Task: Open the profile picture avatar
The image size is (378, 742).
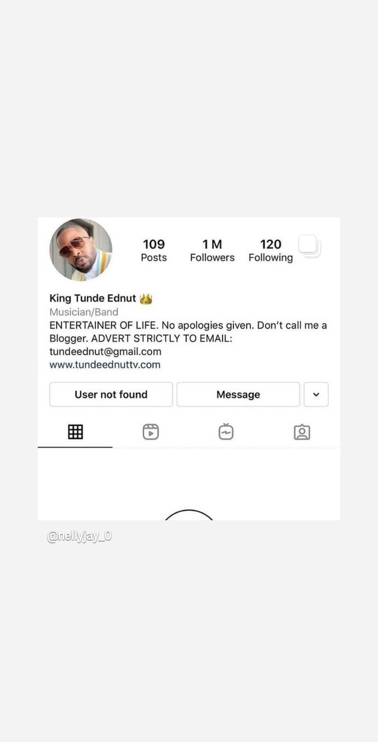Action: coord(81,250)
